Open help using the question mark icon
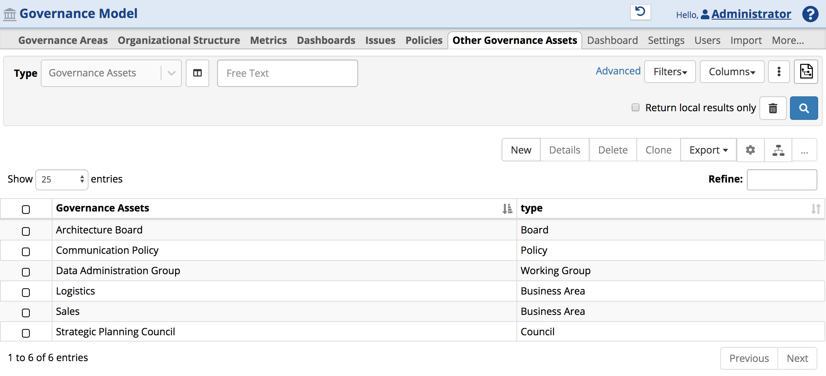826x376 pixels. 810,14
